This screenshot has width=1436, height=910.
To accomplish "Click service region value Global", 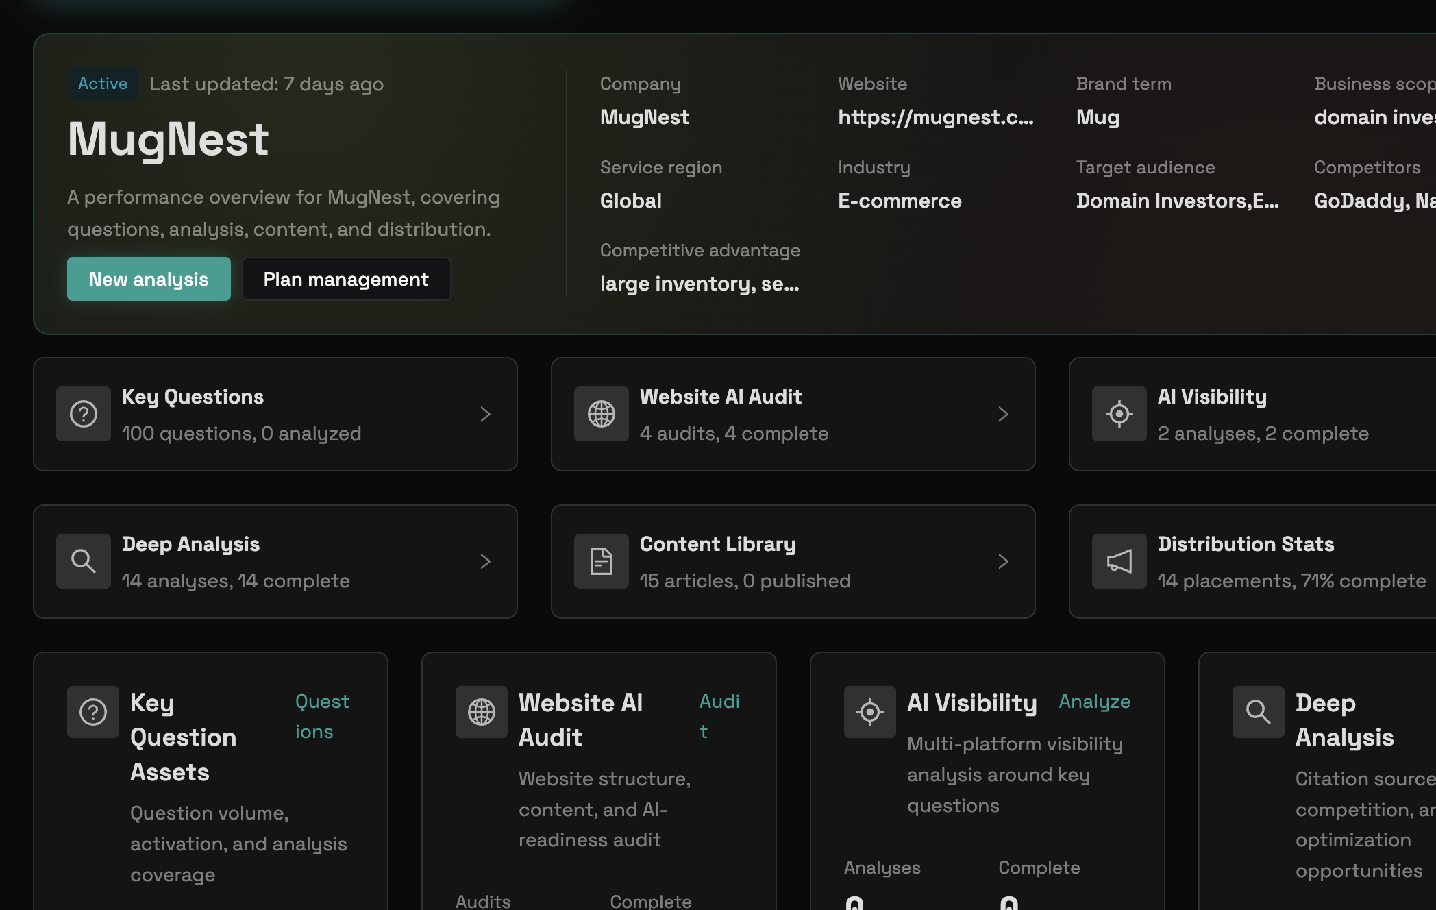I will pos(631,201).
